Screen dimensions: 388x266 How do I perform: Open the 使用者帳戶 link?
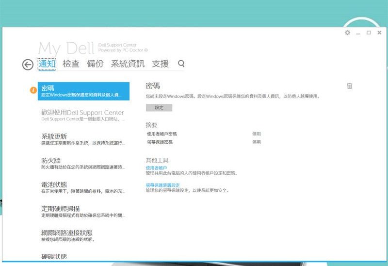click(x=156, y=167)
